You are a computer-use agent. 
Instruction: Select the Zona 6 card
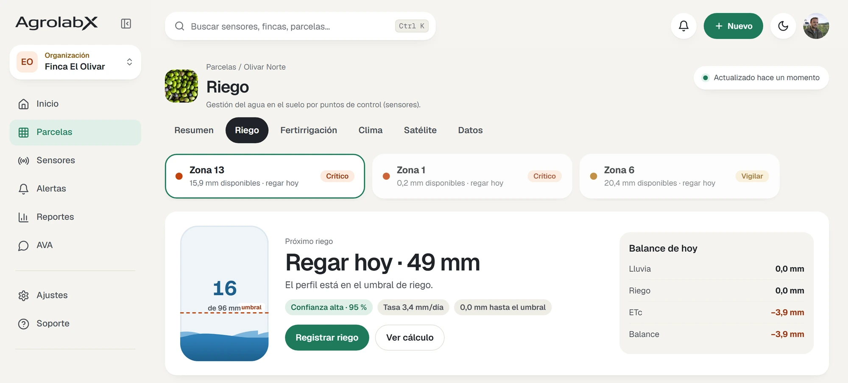click(680, 176)
